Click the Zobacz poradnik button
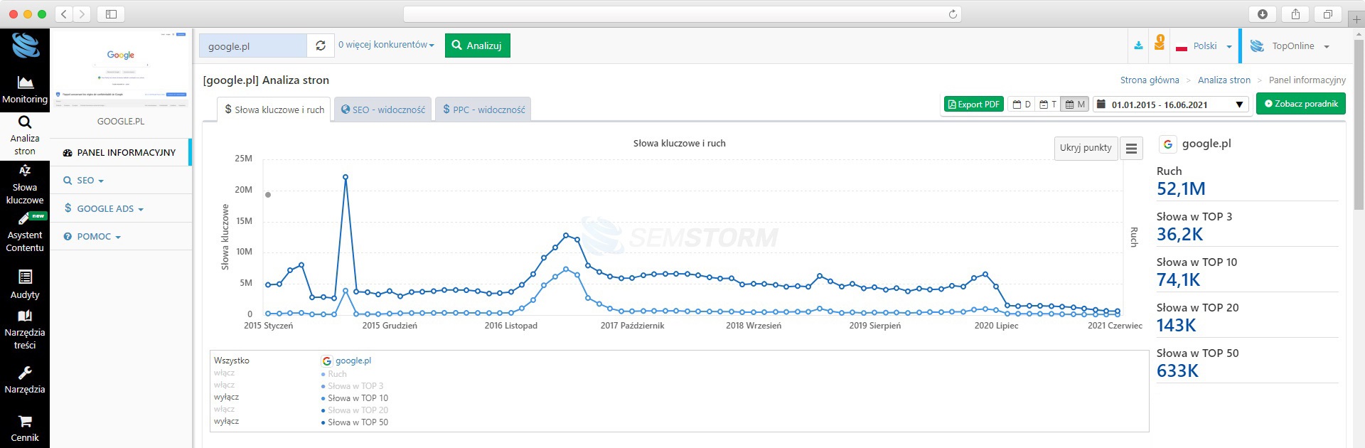Screen dimensions: 1365x448 point(1300,104)
